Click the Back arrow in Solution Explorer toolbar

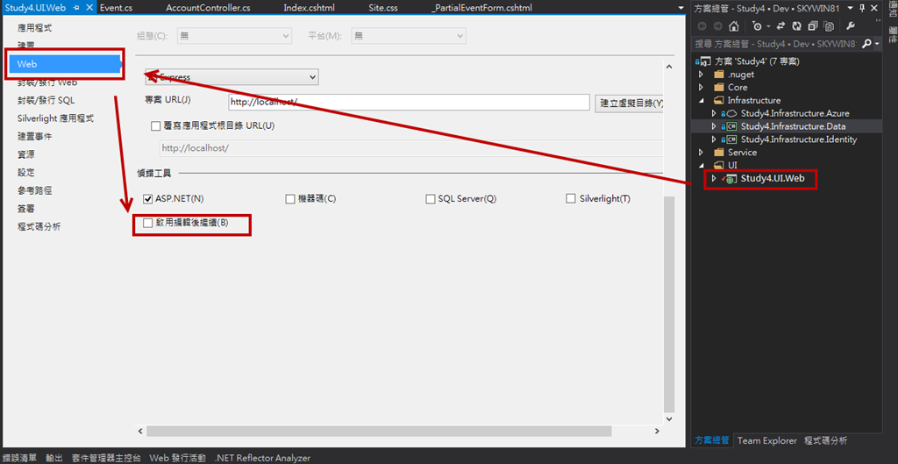coord(702,26)
